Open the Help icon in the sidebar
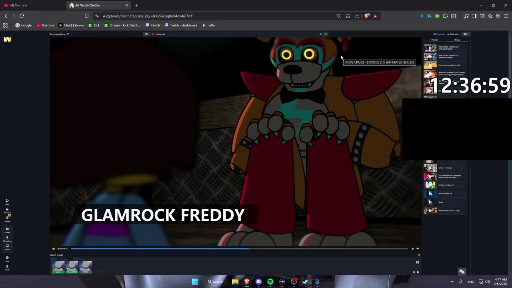The height and width of the screenshot is (288, 512). pyautogui.click(x=7, y=259)
